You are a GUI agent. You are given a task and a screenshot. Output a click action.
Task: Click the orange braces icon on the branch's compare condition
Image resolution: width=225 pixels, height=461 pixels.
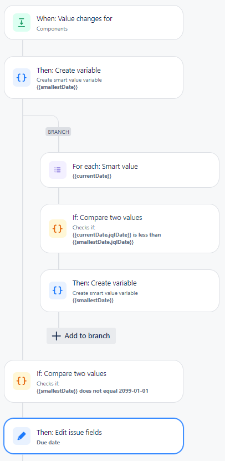tap(58, 228)
